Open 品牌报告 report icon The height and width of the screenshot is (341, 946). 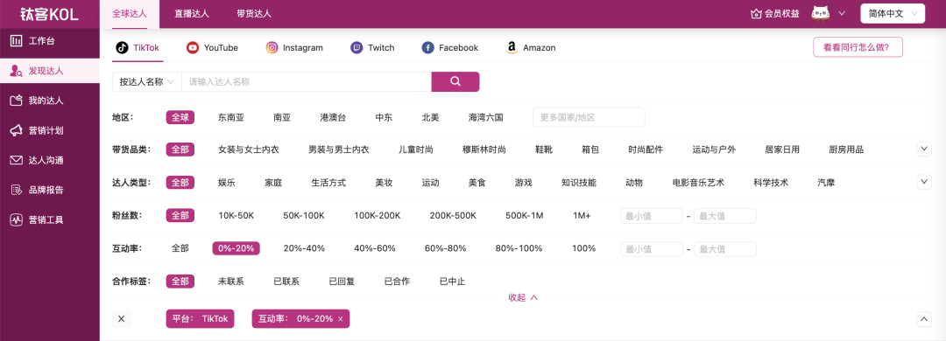17,190
